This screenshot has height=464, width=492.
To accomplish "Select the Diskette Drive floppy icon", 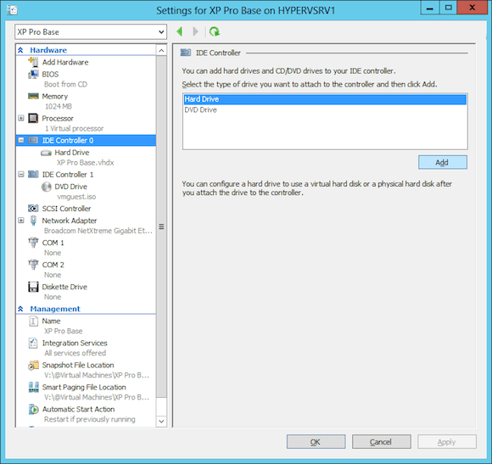I will point(33,287).
